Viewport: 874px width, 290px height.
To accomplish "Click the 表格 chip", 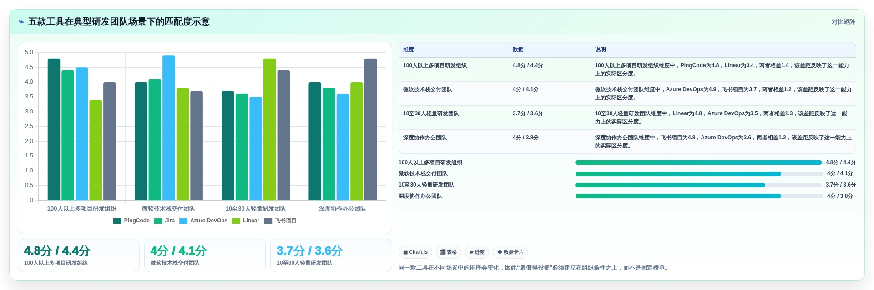I will 448,252.
